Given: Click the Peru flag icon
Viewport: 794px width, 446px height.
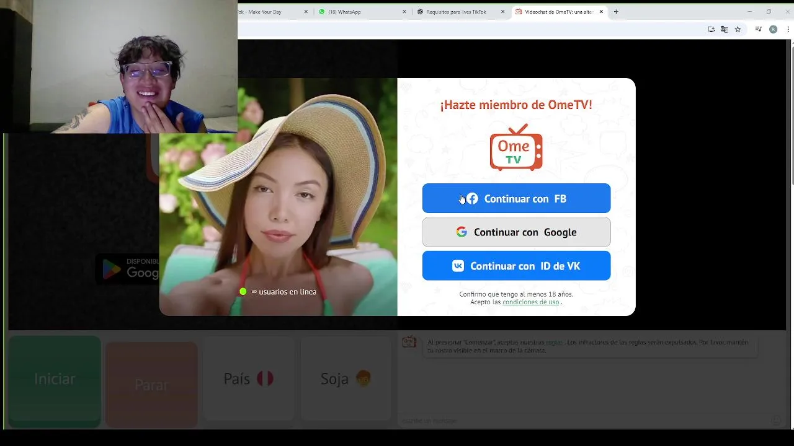Looking at the screenshot, I should pyautogui.click(x=265, y=378).
